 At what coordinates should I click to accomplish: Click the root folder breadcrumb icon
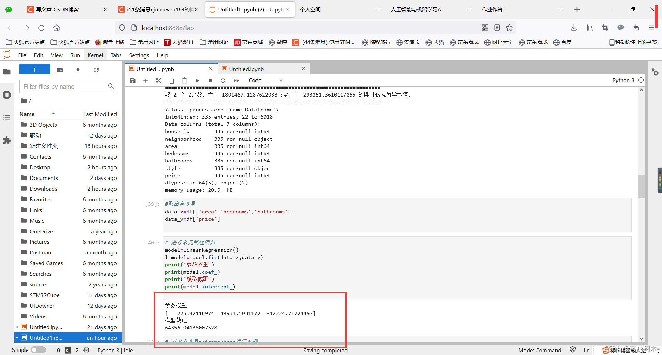pyautogui.click(x=24, y=101)
